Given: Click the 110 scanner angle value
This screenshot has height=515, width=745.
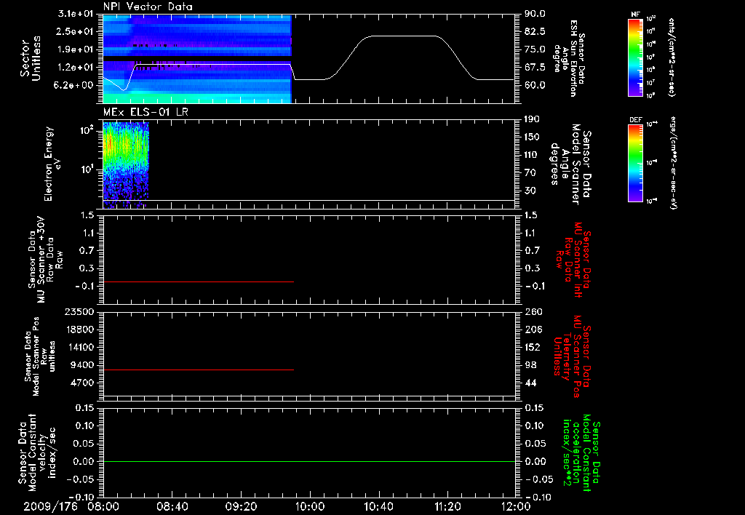Looking at the screenshot, I should 532,155.
